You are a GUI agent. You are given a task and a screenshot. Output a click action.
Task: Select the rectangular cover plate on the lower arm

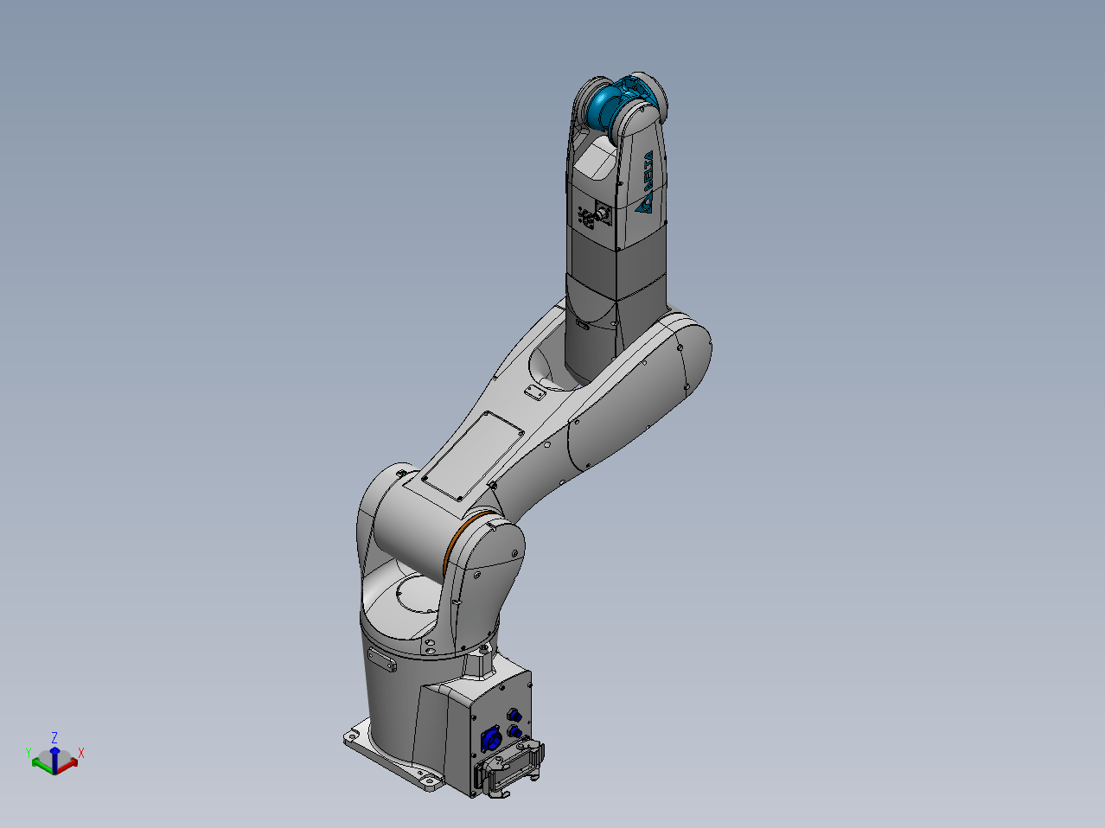pos(472,455)
